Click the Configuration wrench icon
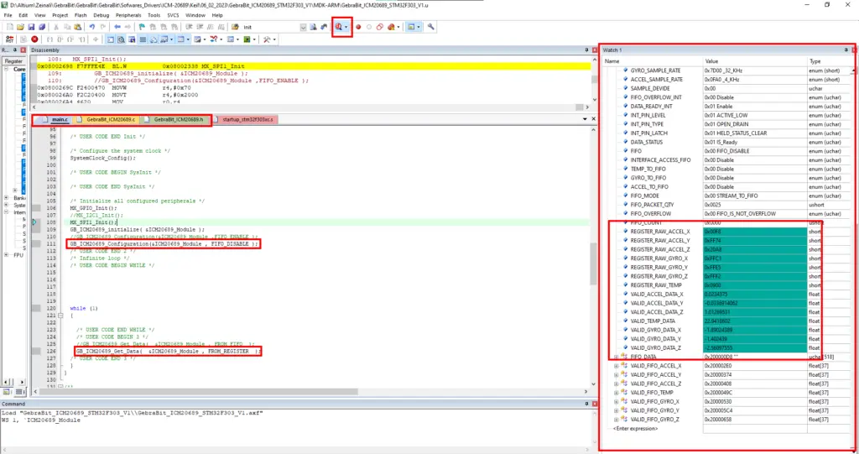Screen dimensions: 859x454 [430, 27]
